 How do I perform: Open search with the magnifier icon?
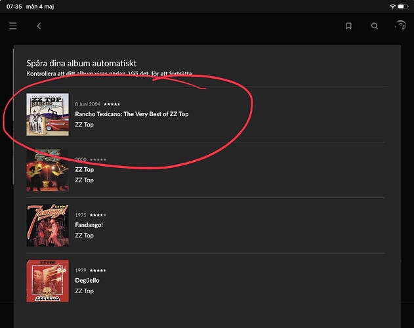(375, 26)
